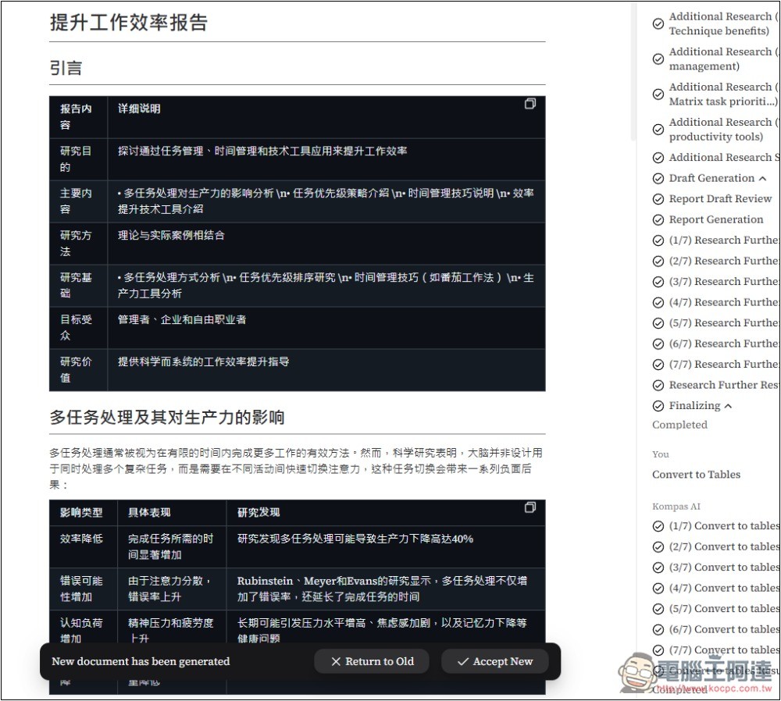Click Accept New button

495,661
